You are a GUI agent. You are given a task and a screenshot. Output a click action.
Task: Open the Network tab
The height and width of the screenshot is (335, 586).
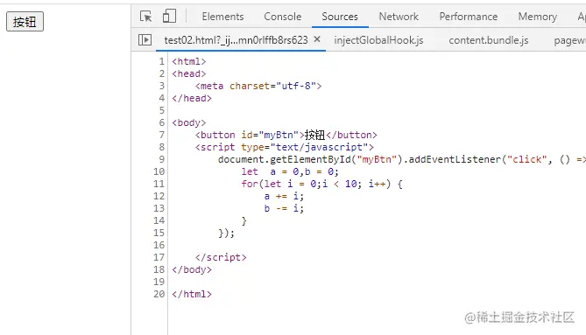tap(399, 17)
